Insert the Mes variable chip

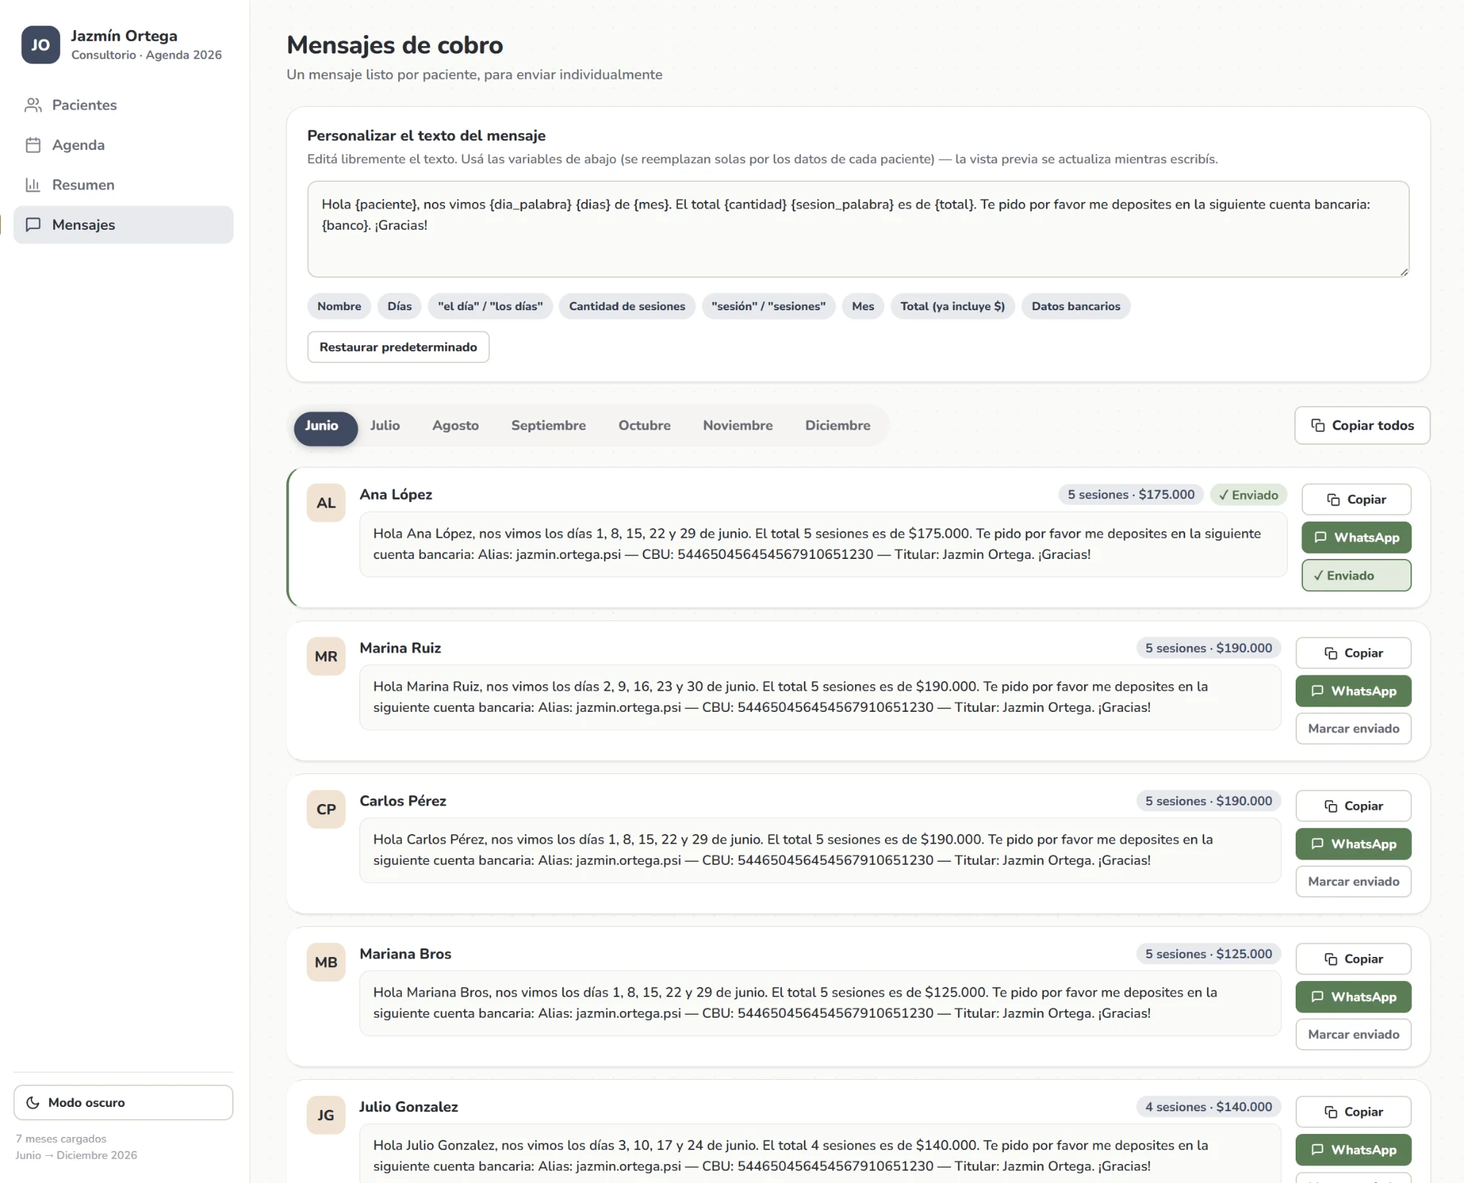click(x=863, y=306)
